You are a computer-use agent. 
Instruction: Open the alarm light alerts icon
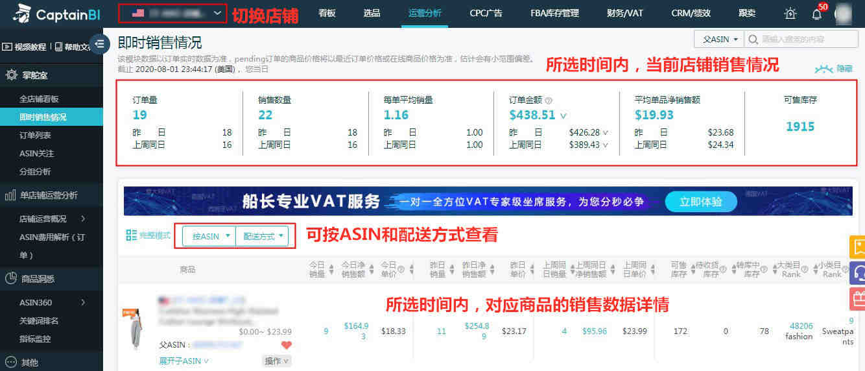(790, 13)
